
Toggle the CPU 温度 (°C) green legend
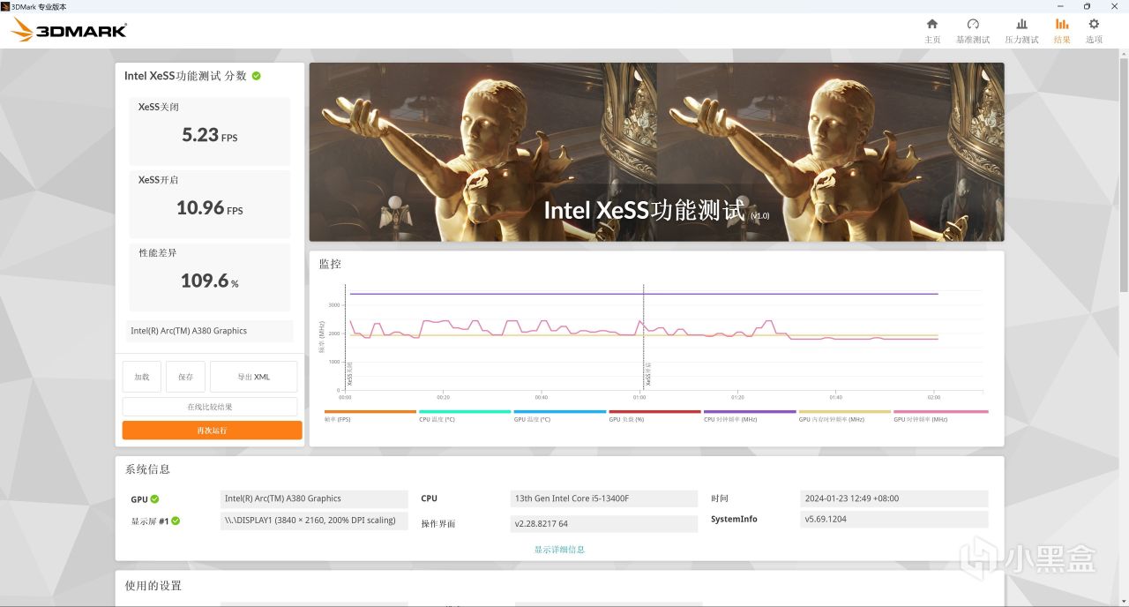tap(465, 415)
